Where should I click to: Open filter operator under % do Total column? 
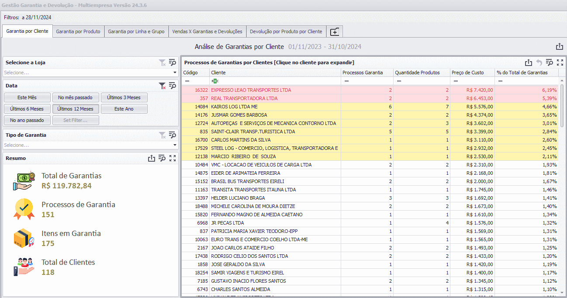click(x=500, y=81)
